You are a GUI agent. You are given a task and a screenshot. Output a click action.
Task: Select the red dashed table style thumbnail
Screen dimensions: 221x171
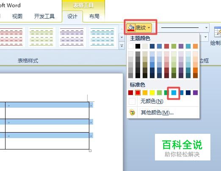(11, 37)
